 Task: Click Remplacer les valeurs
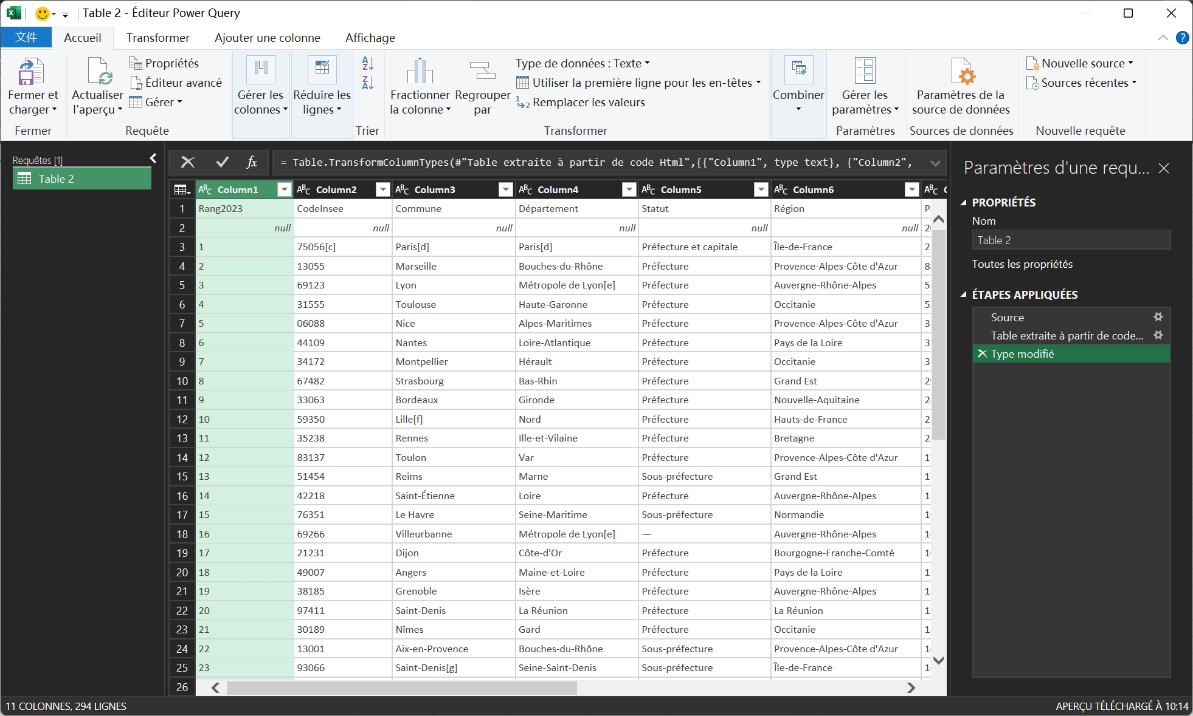581,102
